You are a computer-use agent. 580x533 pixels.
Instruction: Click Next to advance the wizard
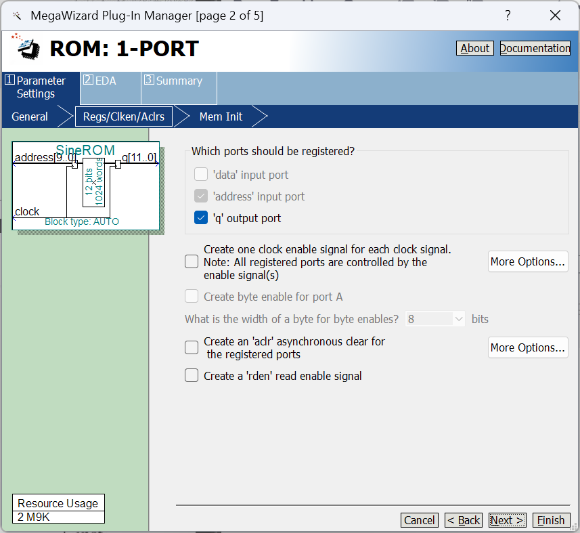(507, 520)
